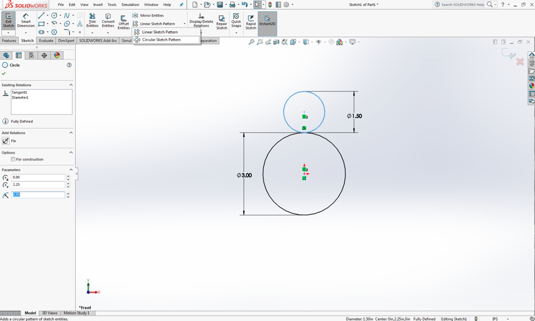Open the Linear Sketch Pattern dropdown arrow
Image resolution: width=535 pixels, height=321 pixels.
click(185, 24)
